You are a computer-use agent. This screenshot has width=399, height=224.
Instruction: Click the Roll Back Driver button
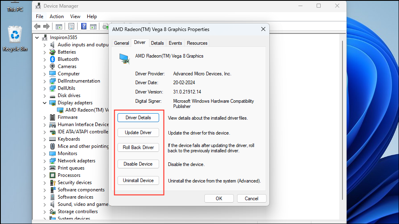(138, 147)
